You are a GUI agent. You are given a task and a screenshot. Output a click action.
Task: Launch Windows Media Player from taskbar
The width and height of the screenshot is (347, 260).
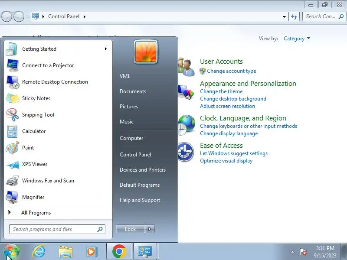point(91,252)
